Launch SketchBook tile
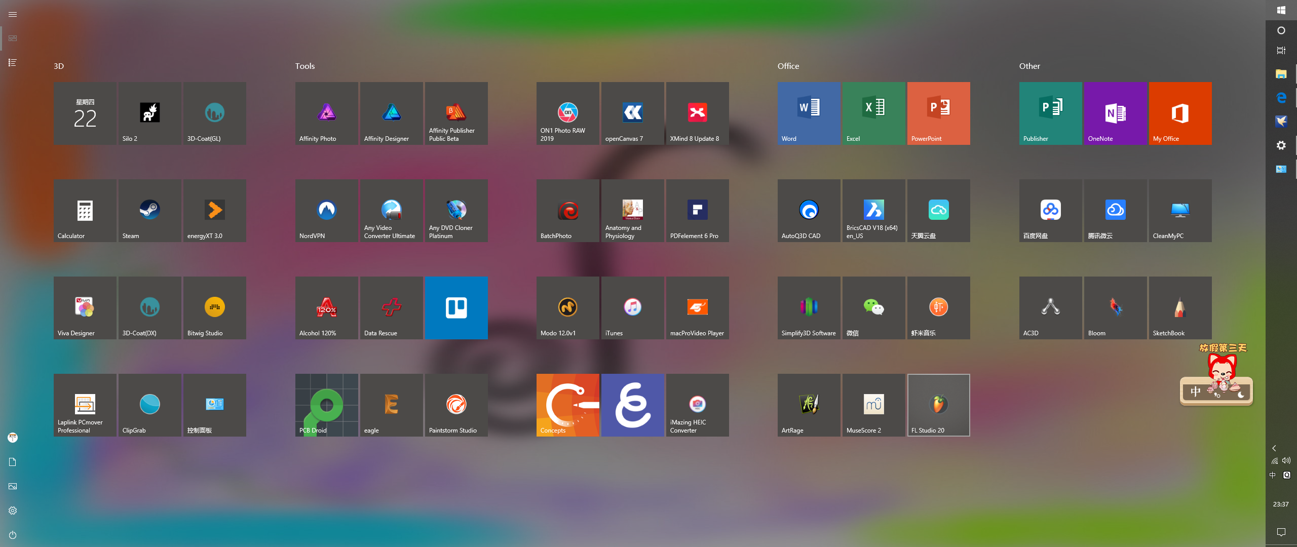The image size is (1297, 547). click(x=1180, y=308)
